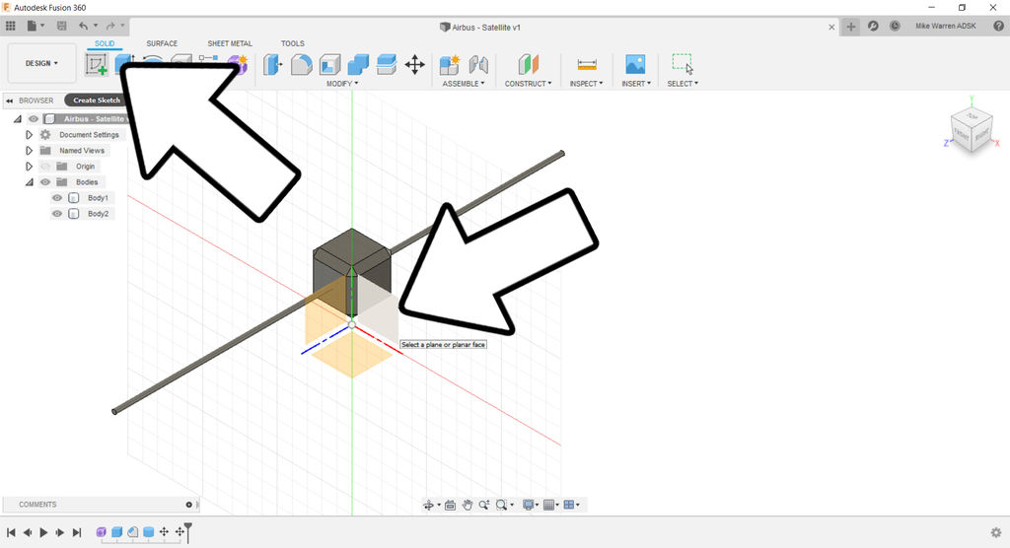Select the Airbus - Satellite v1 document tab
The image size is (1010, 548).
click(480, 27)
